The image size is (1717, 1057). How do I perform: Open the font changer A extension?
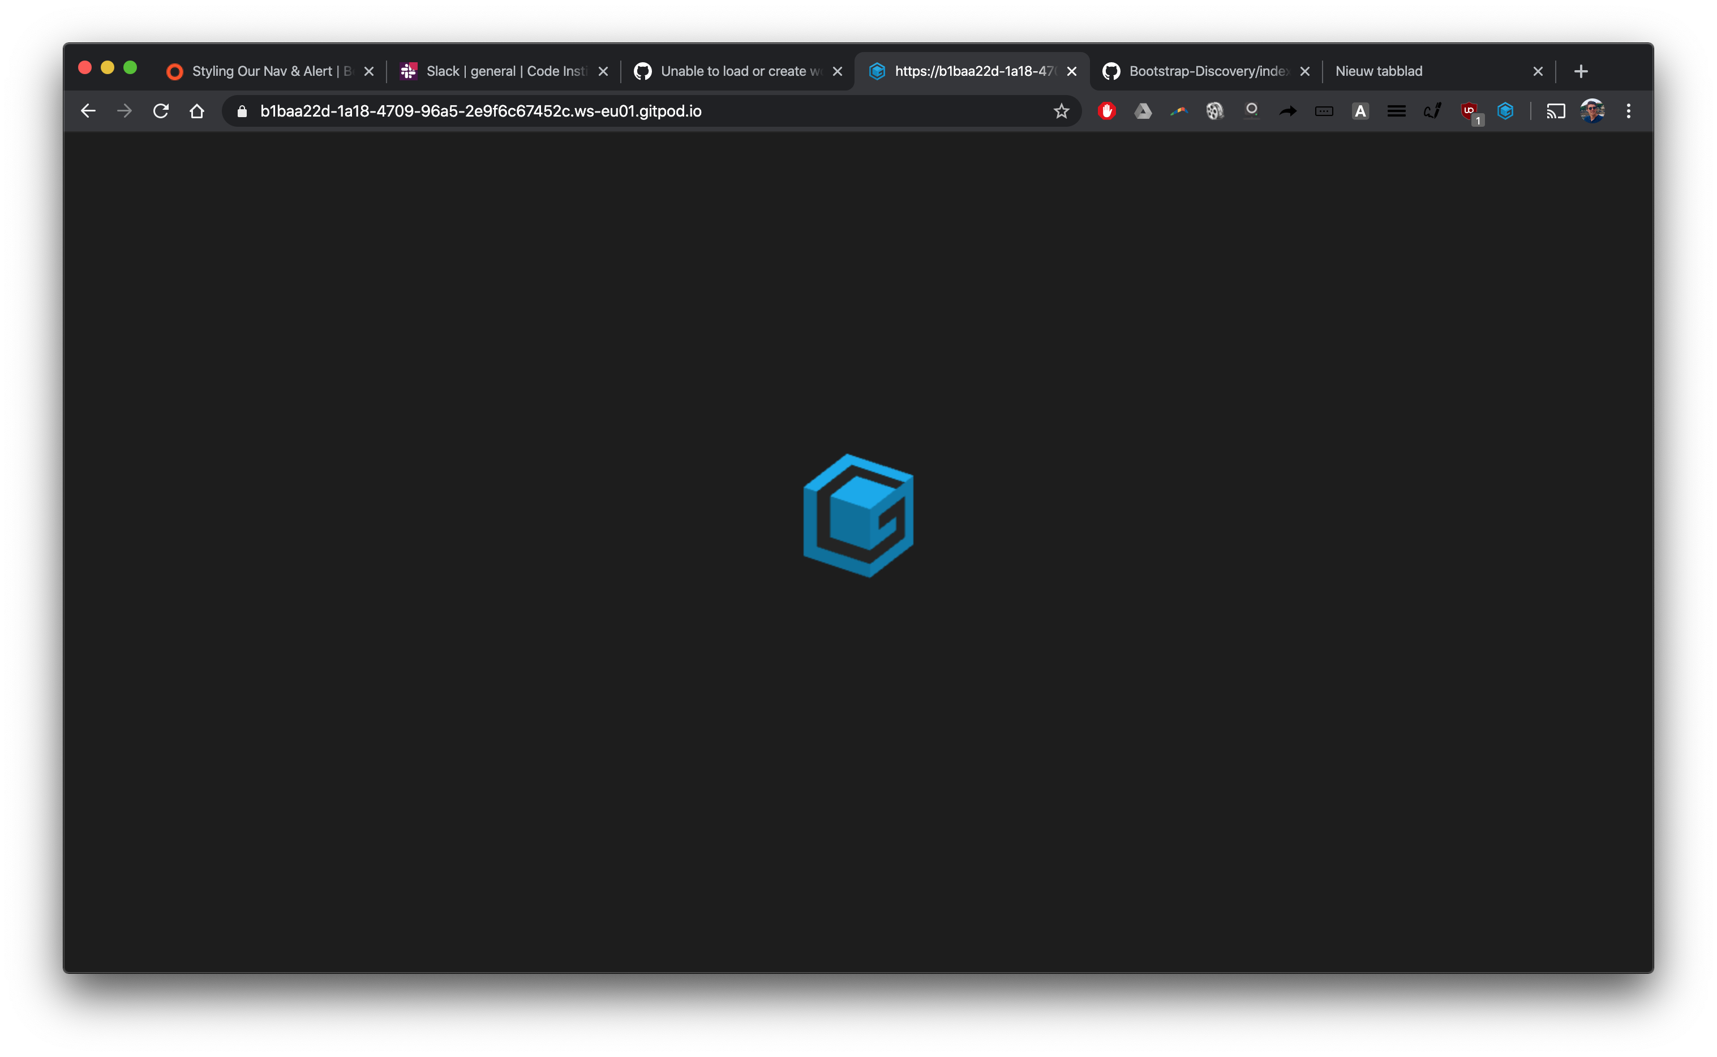point(1360,110)
